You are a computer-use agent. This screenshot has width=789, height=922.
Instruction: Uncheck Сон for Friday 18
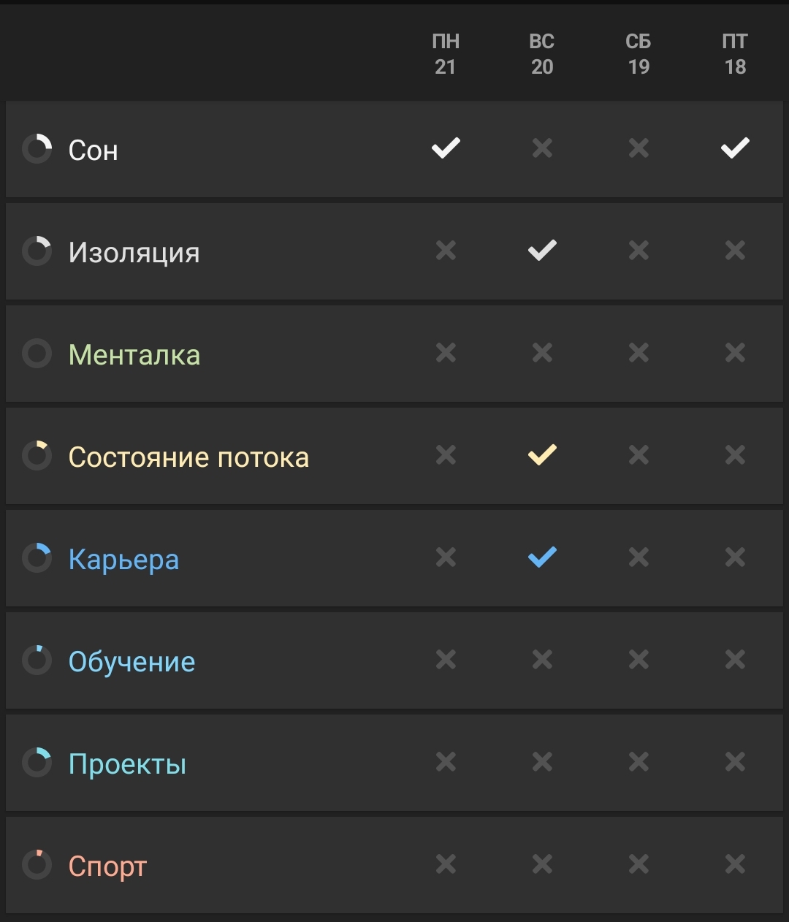[735, 148]
